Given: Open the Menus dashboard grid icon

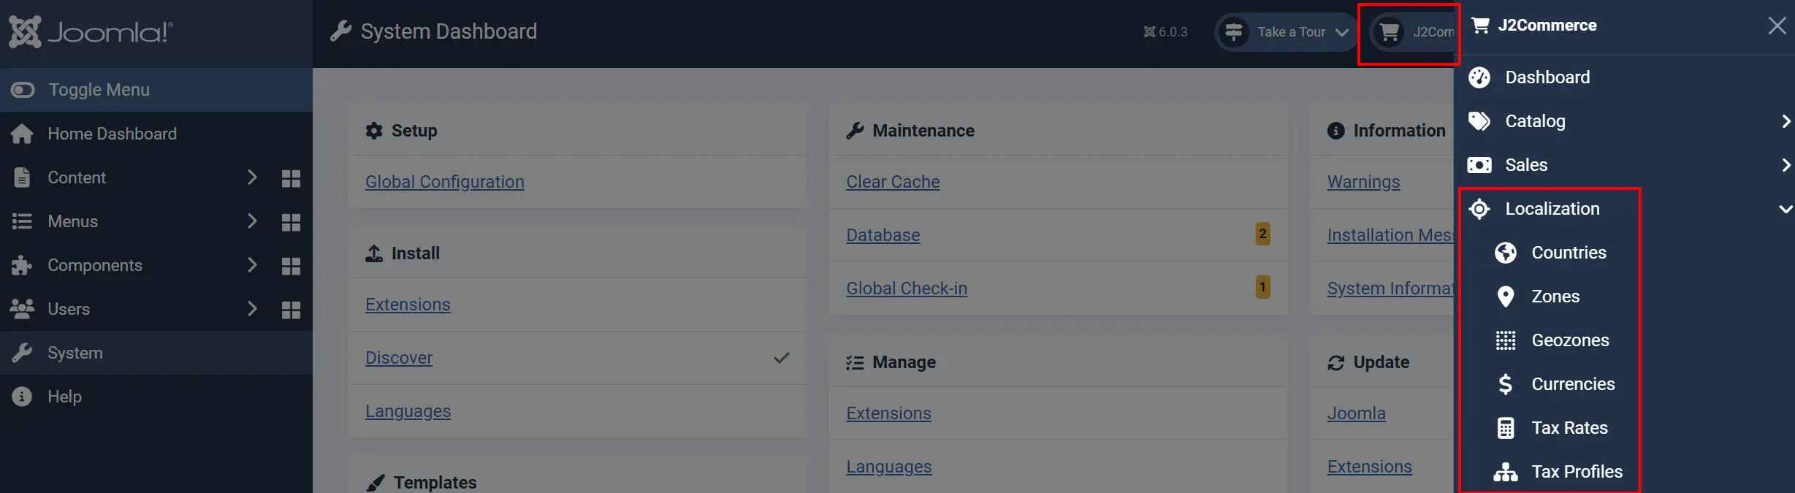Looking at the screenshot, I should pyautogui.click(x=291, y=222).
